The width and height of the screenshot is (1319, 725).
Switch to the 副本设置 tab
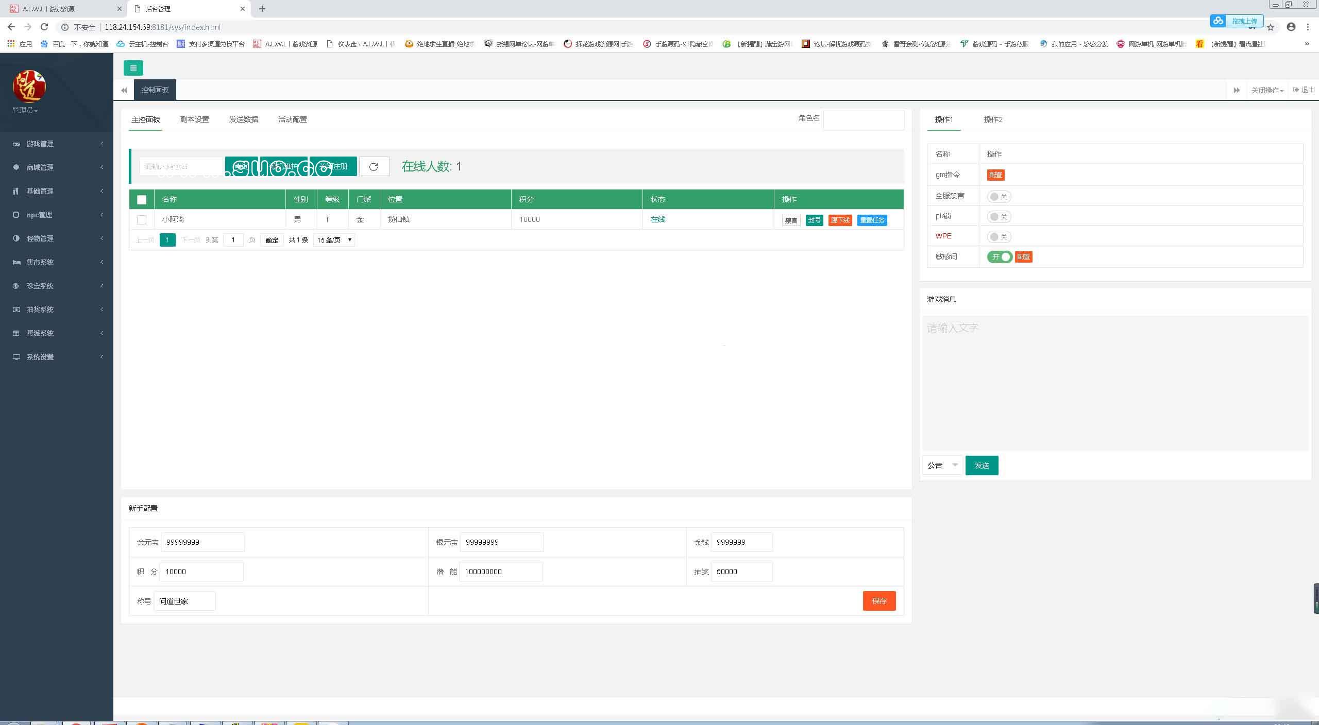pyautogui.click(x=195, y=119)
